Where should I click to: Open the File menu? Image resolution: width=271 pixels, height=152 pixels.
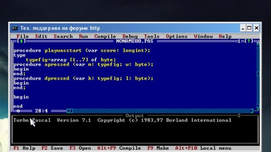click(x=22, y=36)
